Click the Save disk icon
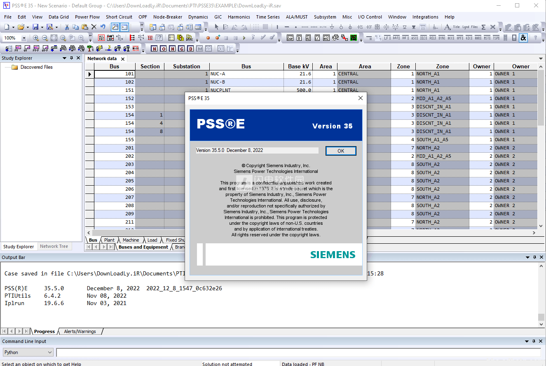 [35, 27]
